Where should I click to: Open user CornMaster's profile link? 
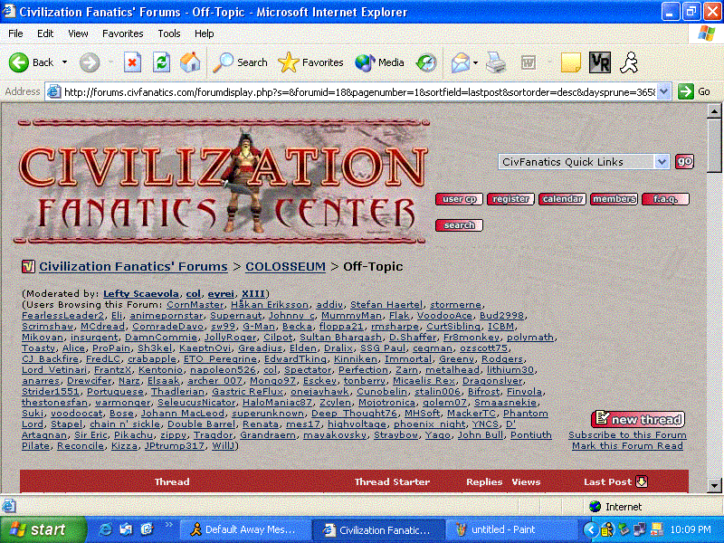coord(195,305)
